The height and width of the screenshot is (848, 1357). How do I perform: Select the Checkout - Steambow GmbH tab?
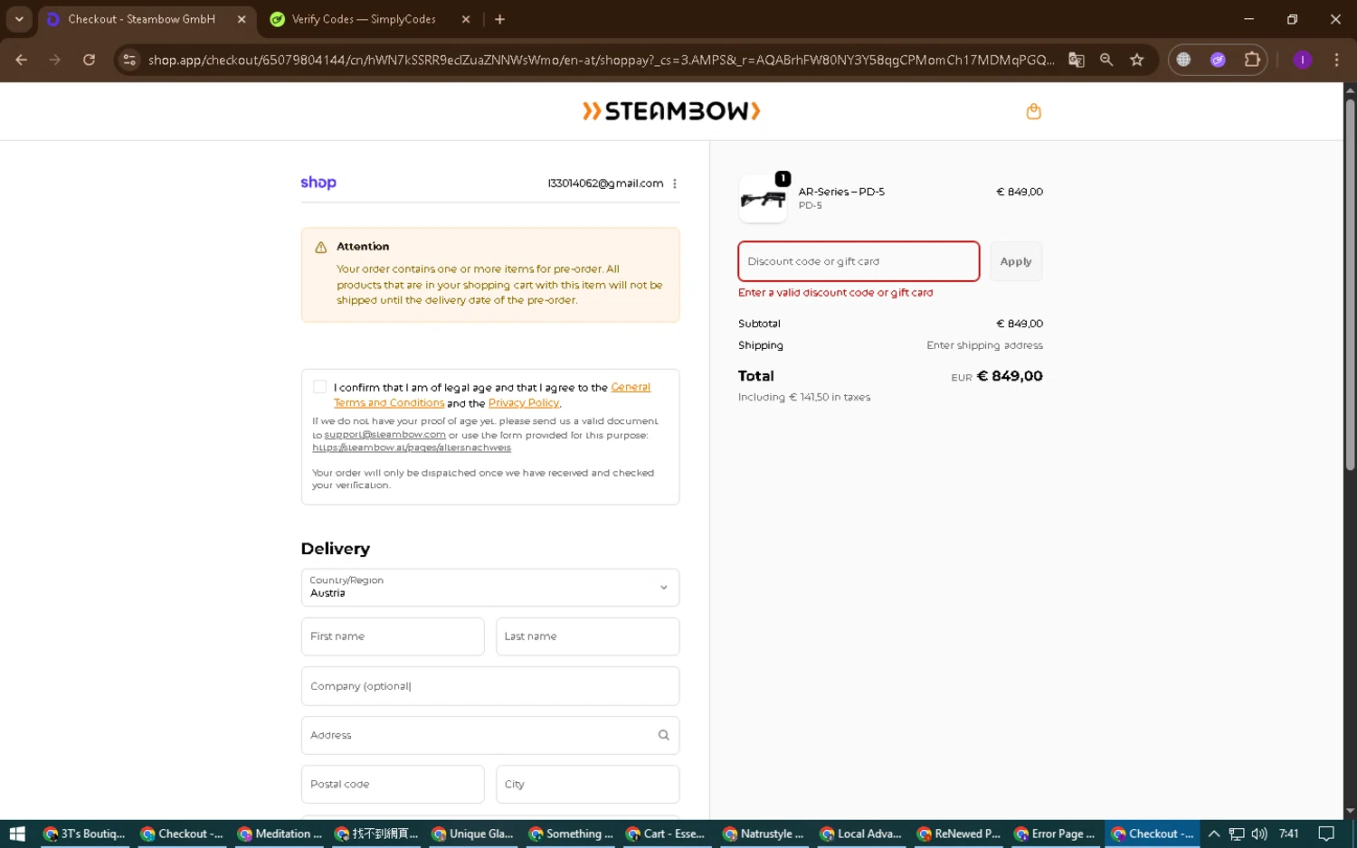(x=141, y=19)
